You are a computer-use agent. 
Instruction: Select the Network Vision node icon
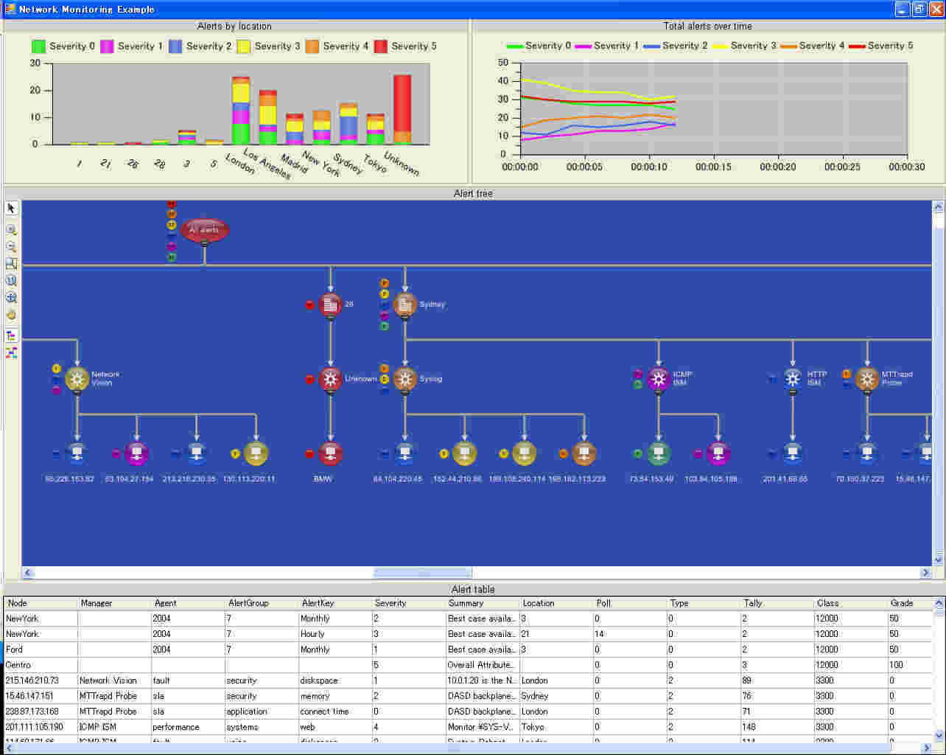point(77,379)
